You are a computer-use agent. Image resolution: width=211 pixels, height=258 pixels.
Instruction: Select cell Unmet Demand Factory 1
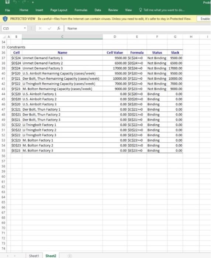[62, 58]
